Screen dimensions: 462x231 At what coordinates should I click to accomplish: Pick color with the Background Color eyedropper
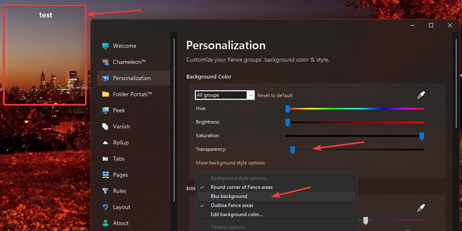point(421,95)
